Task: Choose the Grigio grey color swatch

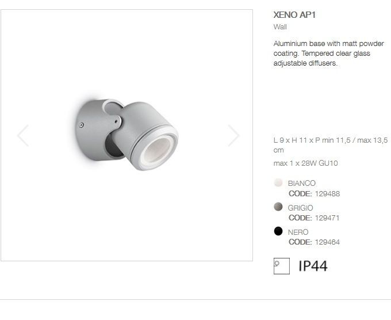Action: click(x=278, y=207)
